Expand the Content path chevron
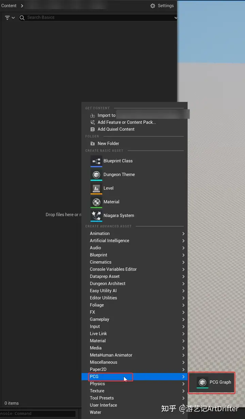This screenshot has height=419, width=245. [x=22, y=6]
